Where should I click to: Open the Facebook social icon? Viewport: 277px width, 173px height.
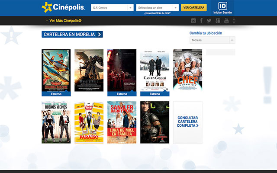click(201, 21)
